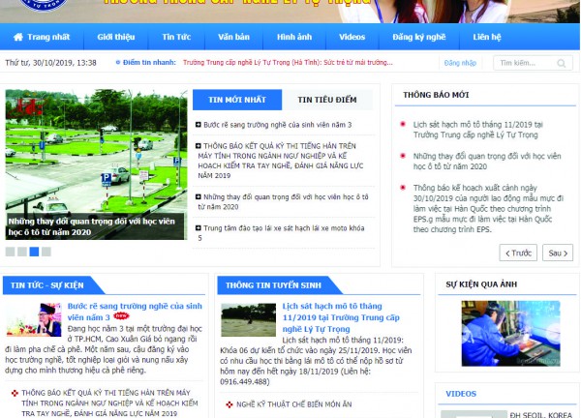Click the school logo in the header
This screenshot has width=581, height=418.
(x=44, y=5)
